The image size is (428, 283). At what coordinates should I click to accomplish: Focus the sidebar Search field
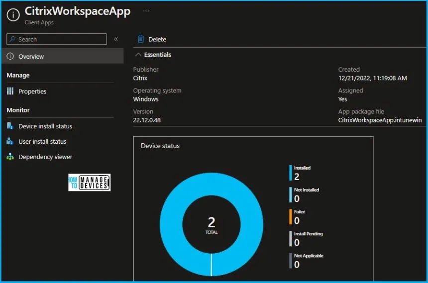click(57, 39)
